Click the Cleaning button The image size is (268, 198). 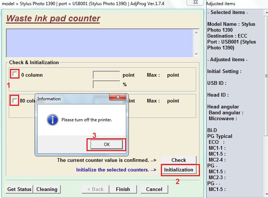click(x=47, y=189)
